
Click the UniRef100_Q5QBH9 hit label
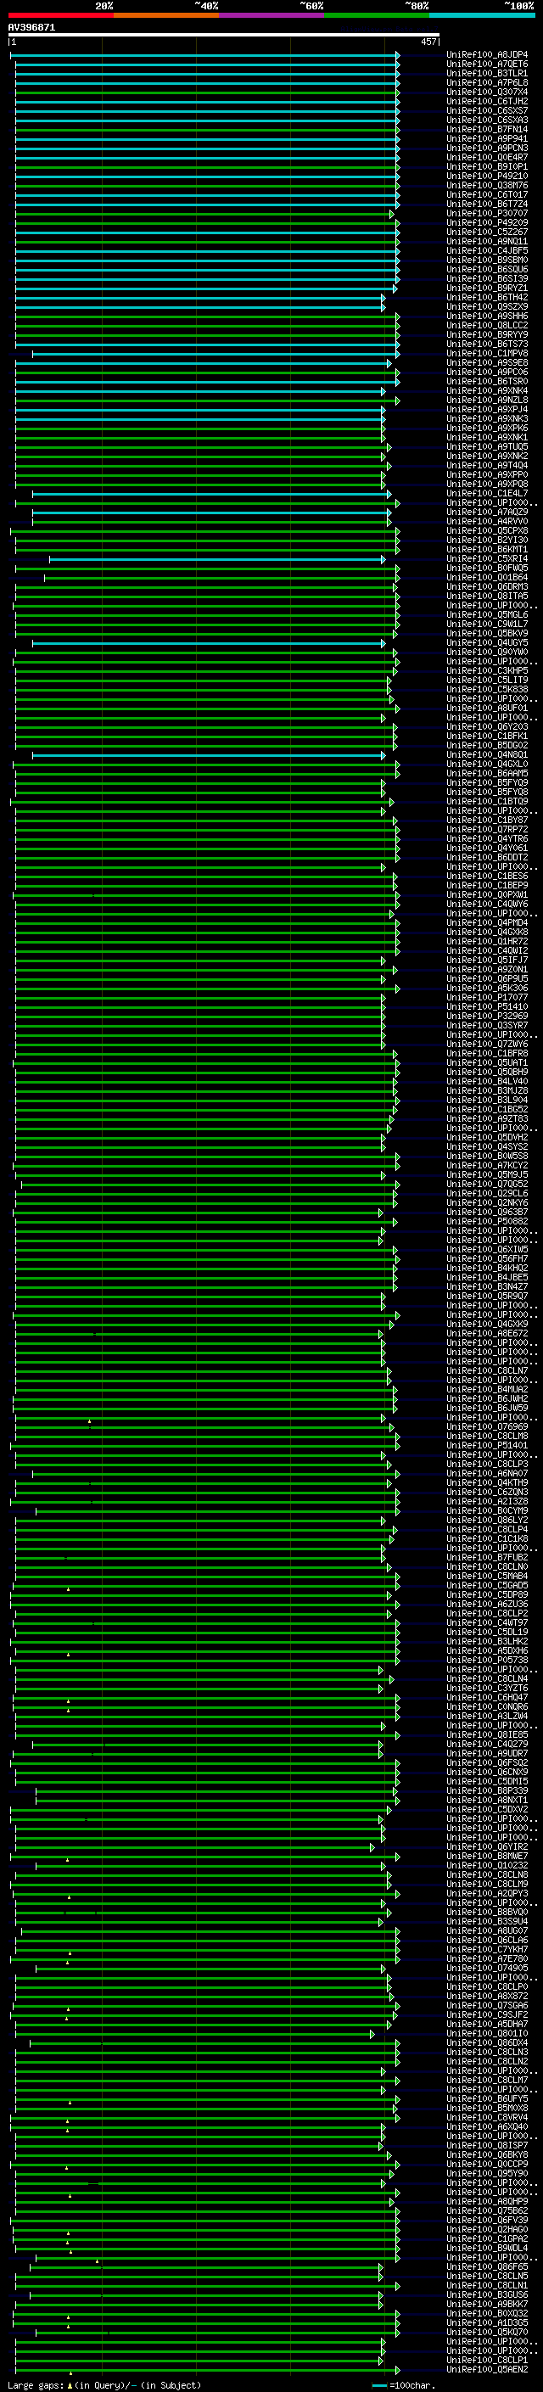[x=487, y=1073]
